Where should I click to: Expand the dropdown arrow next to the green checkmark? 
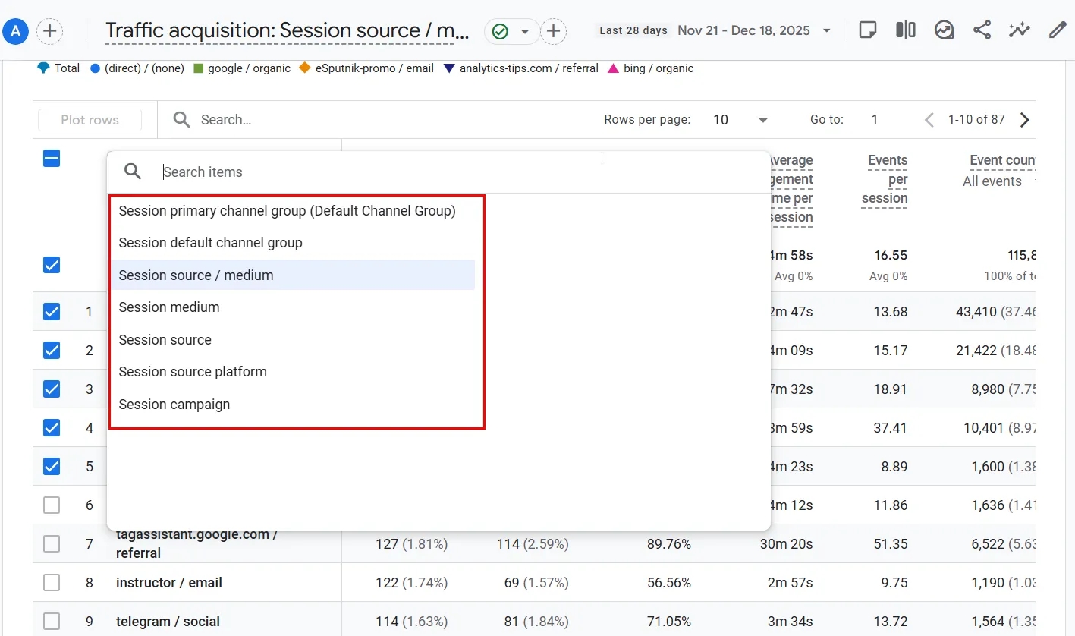click(524, 31)
